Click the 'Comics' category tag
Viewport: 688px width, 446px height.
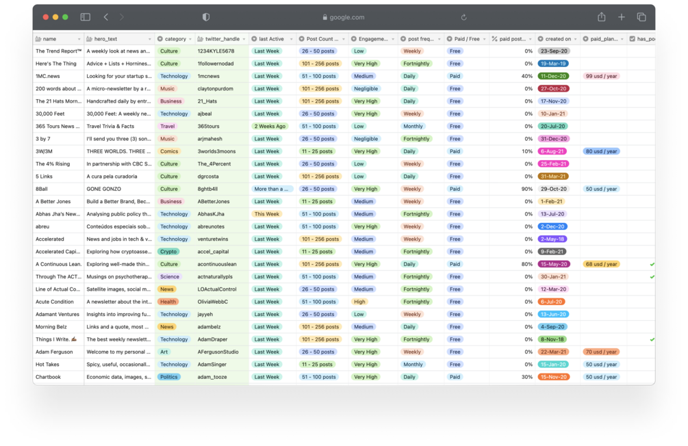tap(169, 151)
